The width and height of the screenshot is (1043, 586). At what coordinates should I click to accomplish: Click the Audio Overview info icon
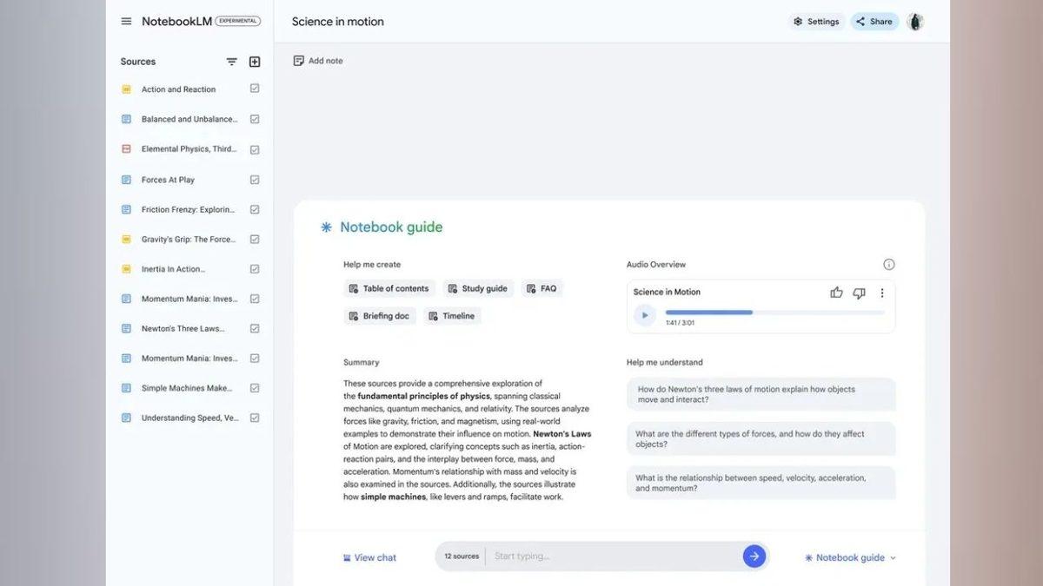(x=888, y=264)
